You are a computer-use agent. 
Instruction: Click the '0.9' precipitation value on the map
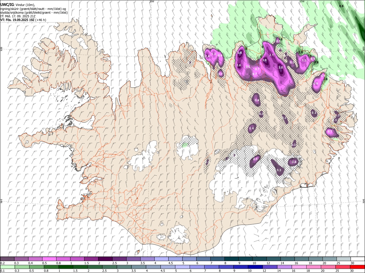(316, 84)
